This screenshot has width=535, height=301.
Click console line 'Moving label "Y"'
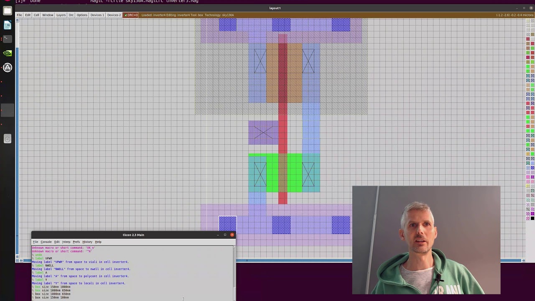pyautogui.click(x=79, y=283)
